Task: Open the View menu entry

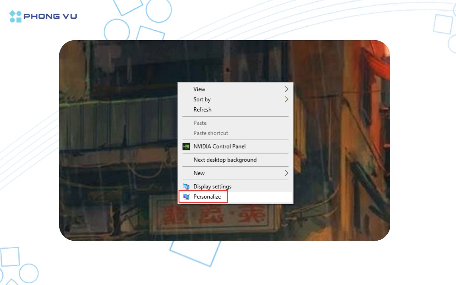Action: point(199,89)
